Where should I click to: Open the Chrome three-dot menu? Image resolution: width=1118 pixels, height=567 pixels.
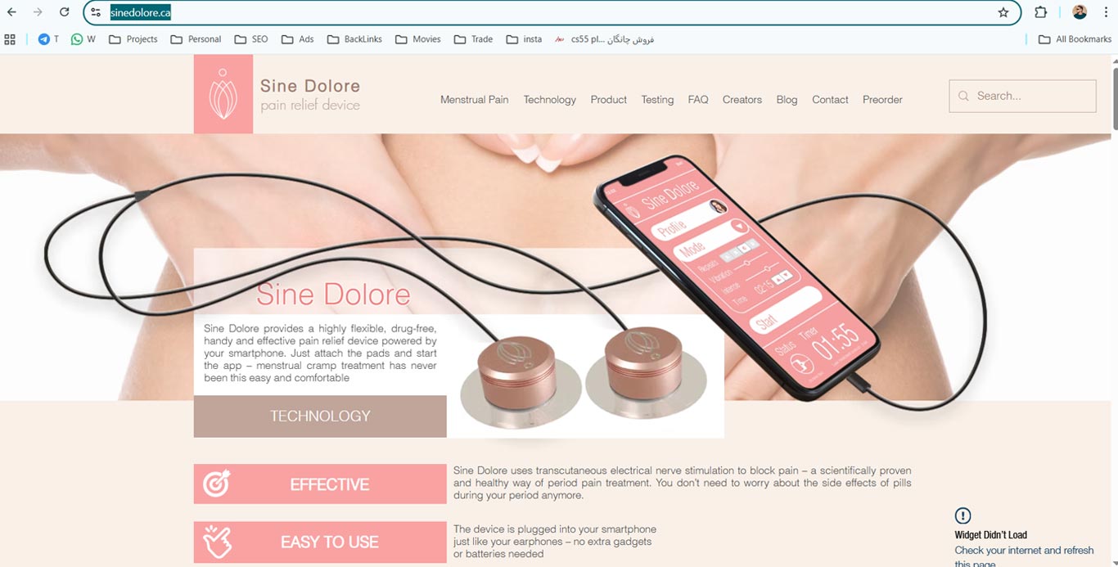(1105, 12)
